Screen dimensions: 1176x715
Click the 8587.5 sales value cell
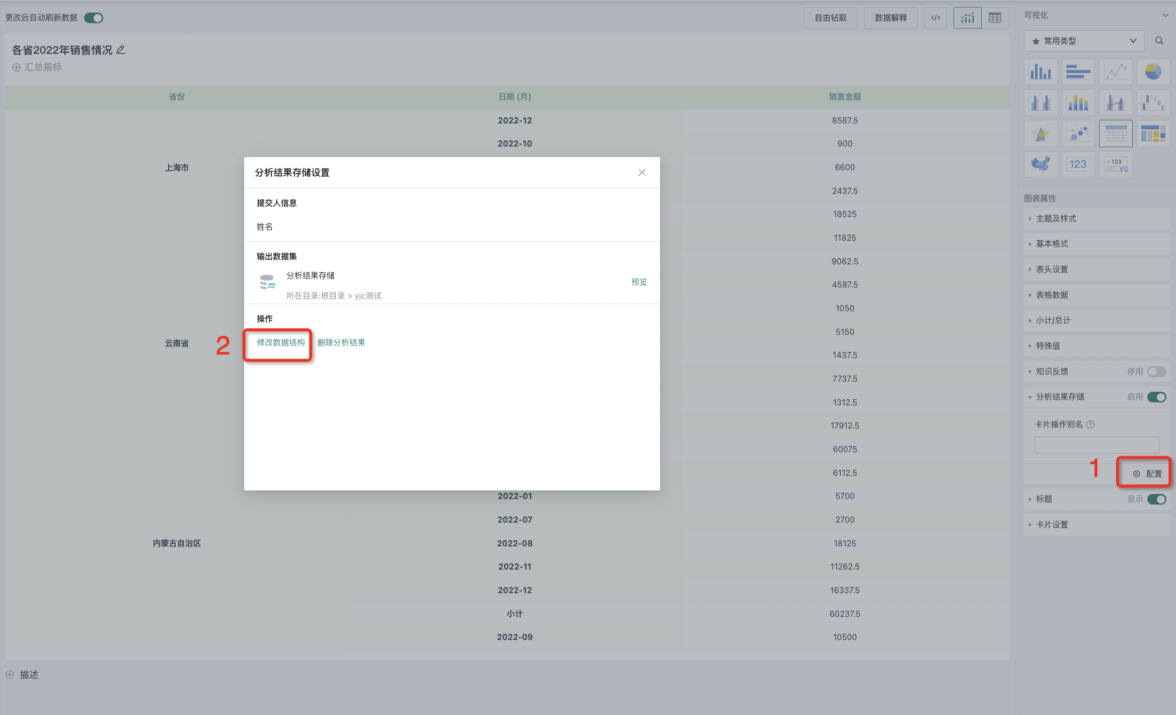pyautogui.click(x=845, y=120)
